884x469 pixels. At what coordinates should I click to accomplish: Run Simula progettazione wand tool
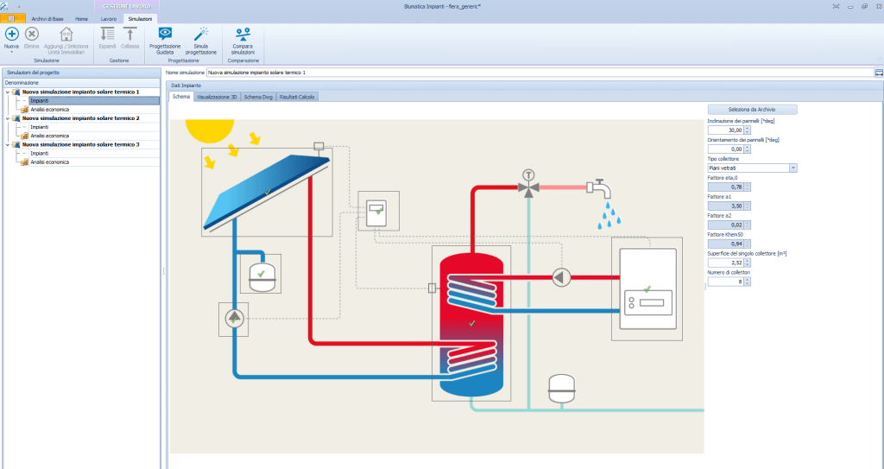point(201,35)
